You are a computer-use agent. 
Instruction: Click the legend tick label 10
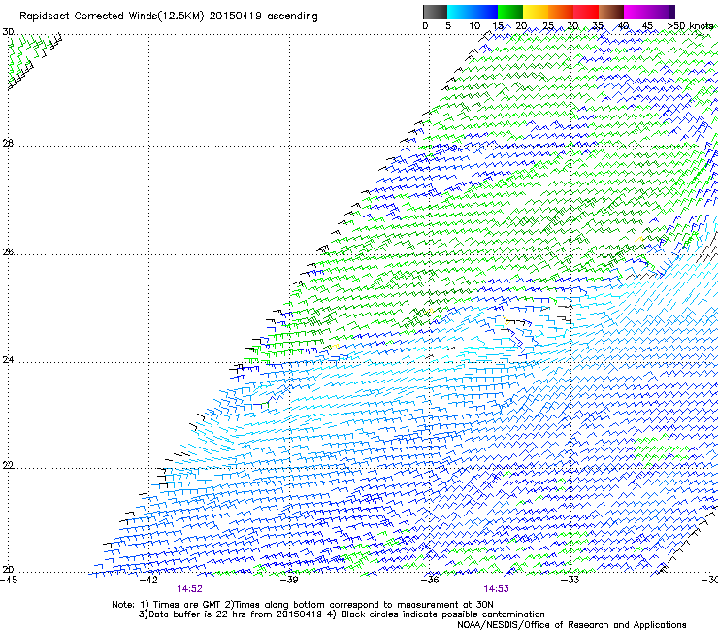(x=474, y=26)
